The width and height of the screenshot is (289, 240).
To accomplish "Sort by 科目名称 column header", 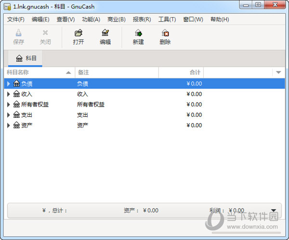I will pos(39,72).
